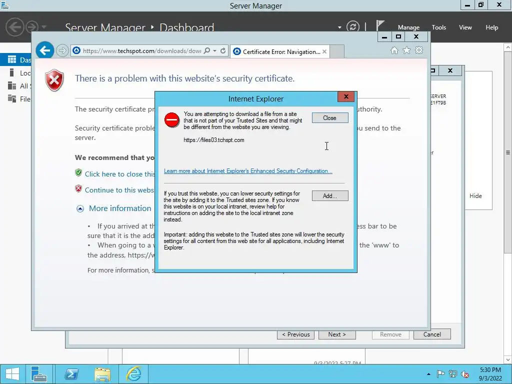The width and height of the screenshot is (512, 384).
Task: Select Dashboard in Server Manager sidebar
Action: point(15,60)
